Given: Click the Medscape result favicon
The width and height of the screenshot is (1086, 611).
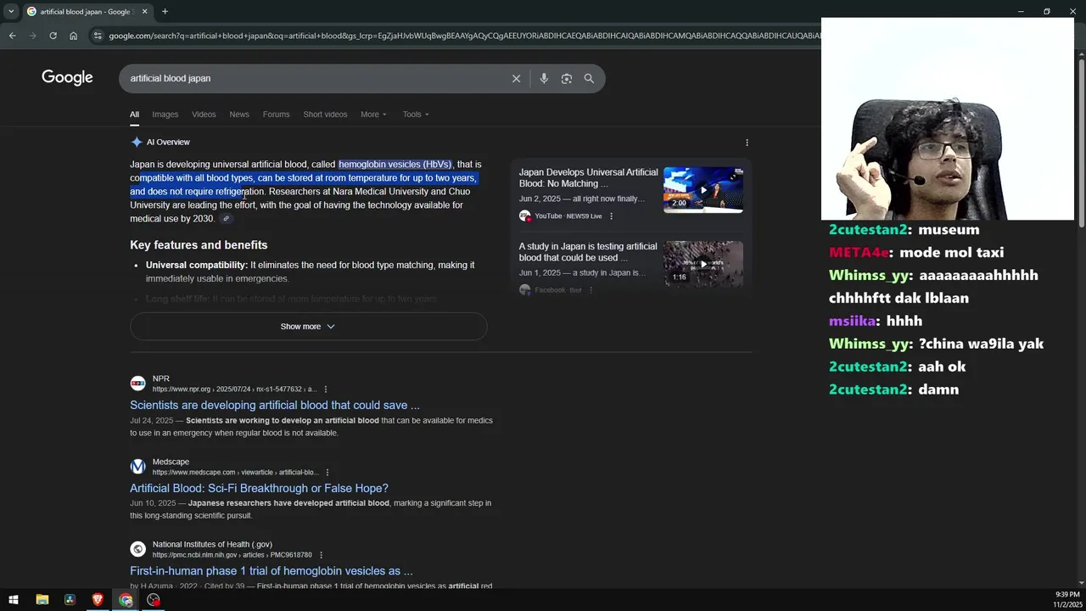Looking at the screenshot, I should (x=137, y=467).
